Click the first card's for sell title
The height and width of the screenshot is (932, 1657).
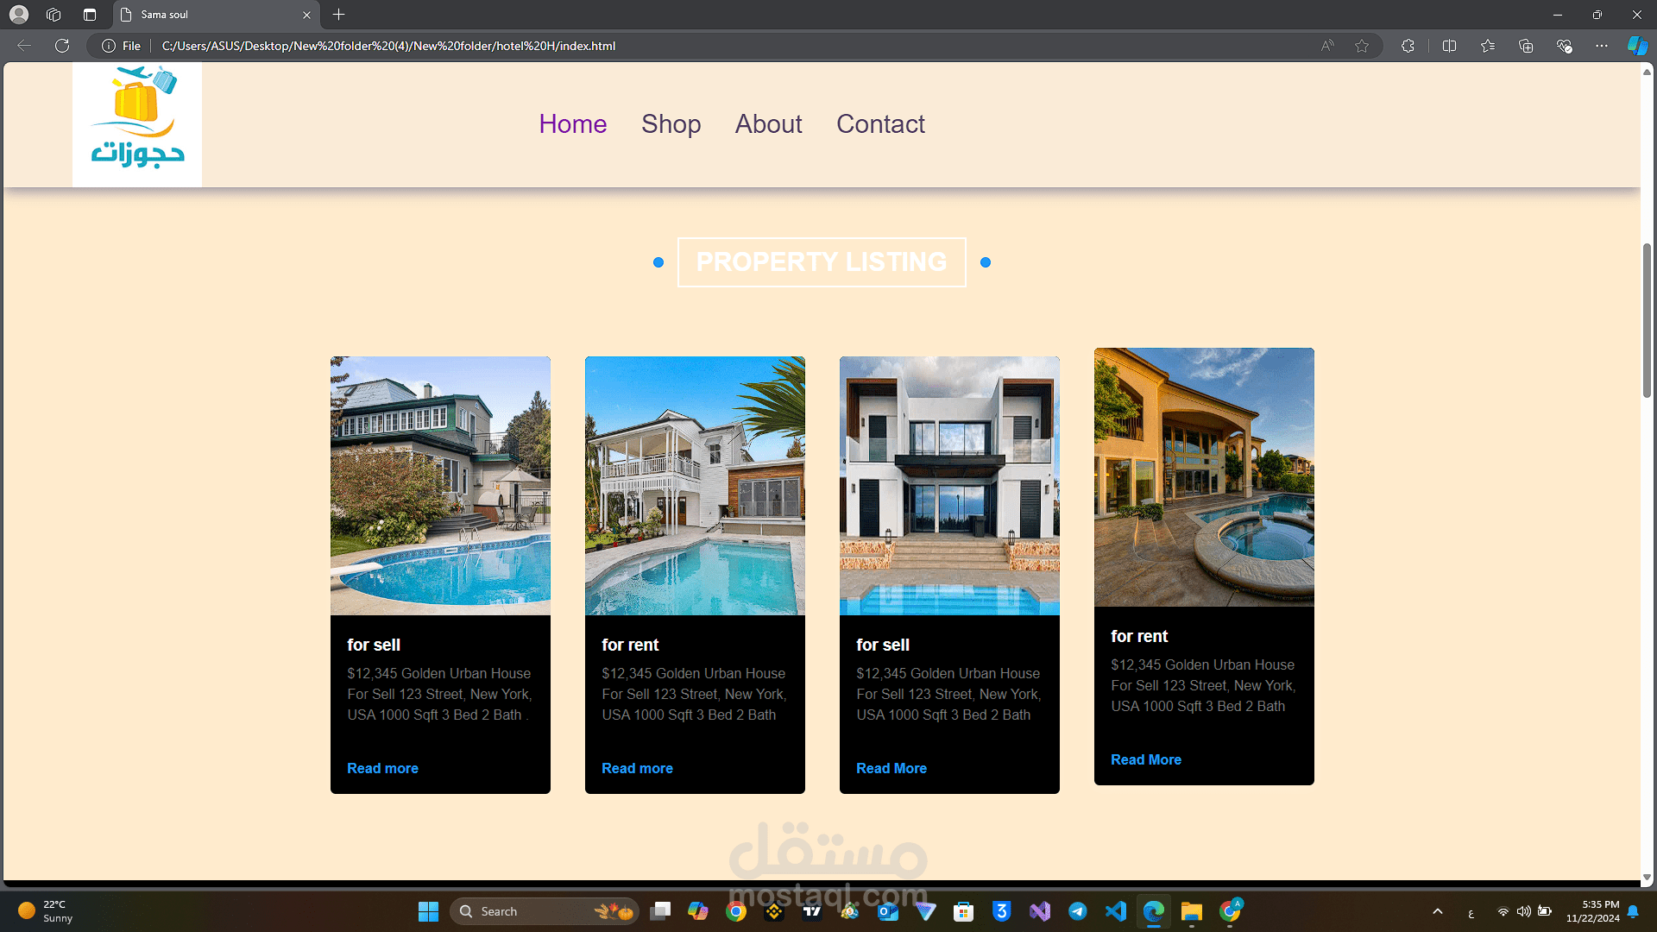click(374, 645)
